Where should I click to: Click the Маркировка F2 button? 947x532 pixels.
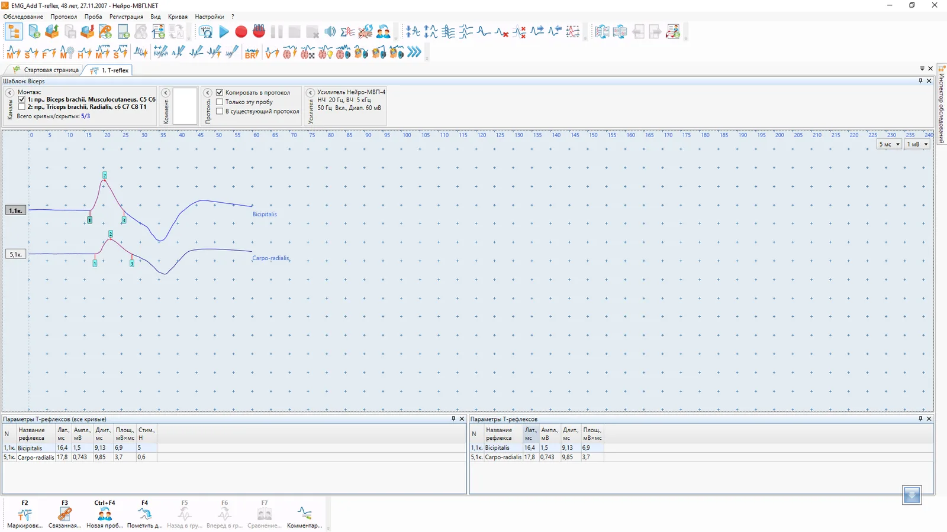(25, 514)
